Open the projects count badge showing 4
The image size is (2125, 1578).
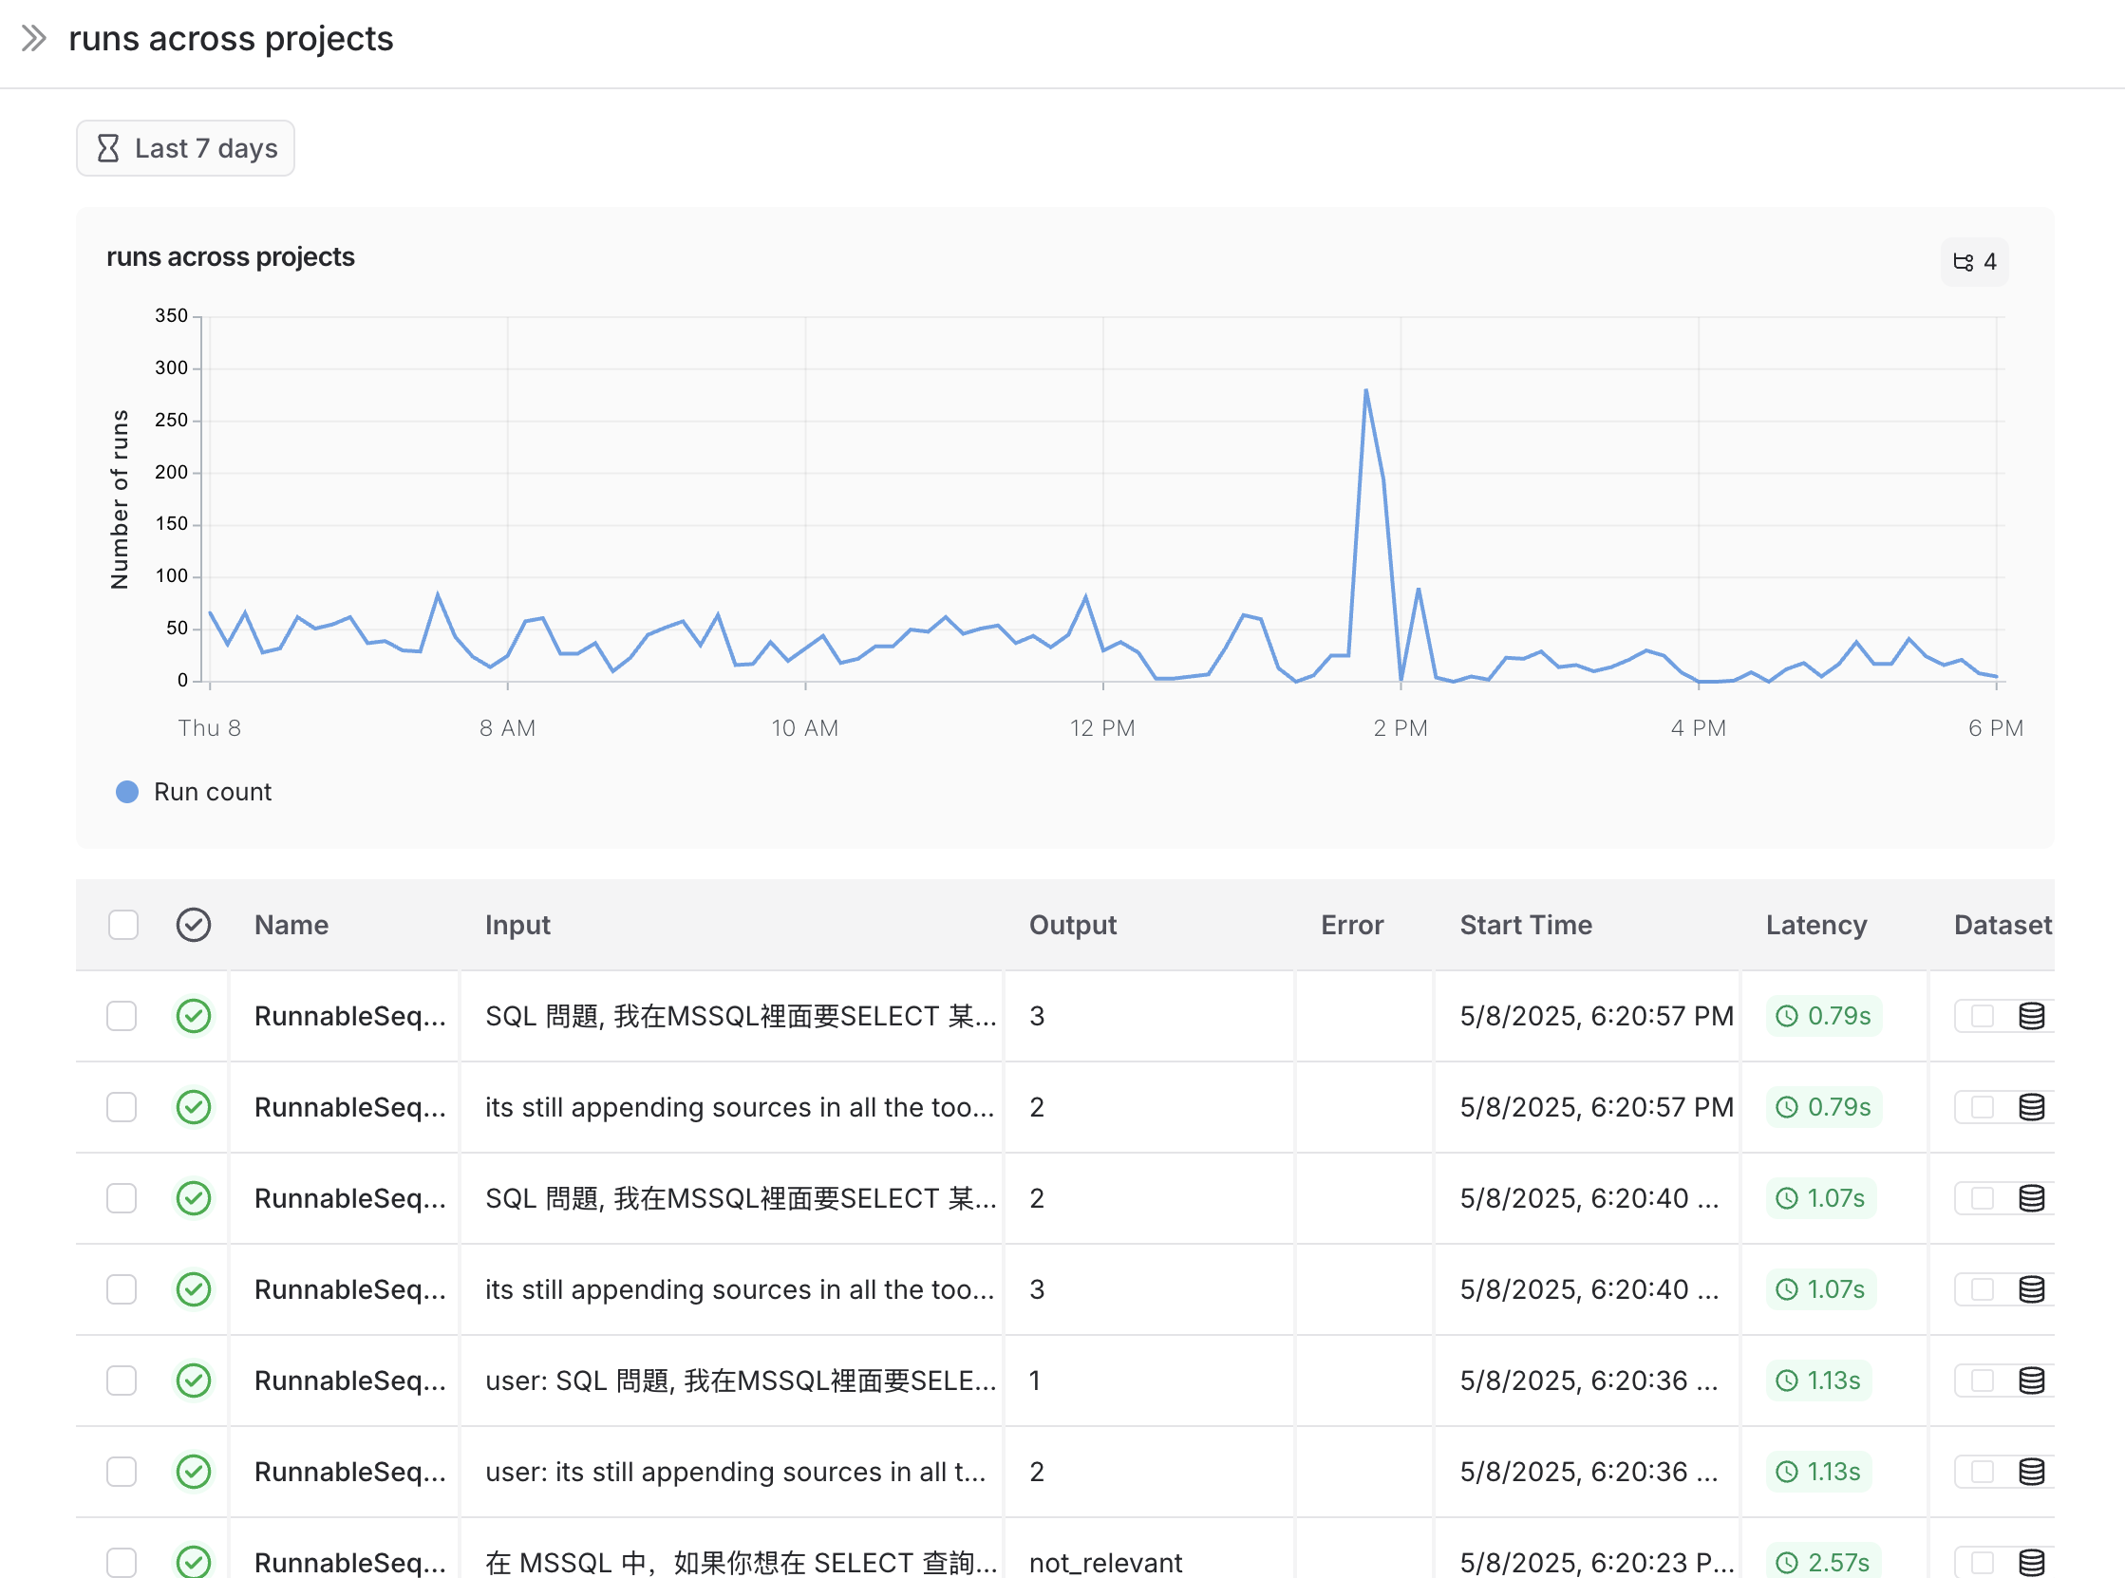(1973, 262)
